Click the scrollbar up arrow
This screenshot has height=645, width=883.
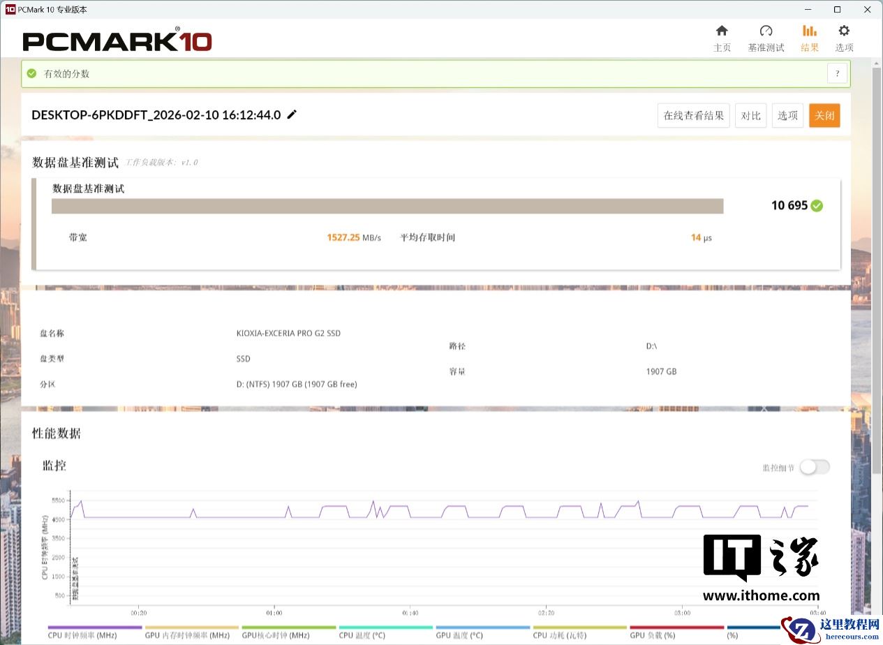[877, 63]
